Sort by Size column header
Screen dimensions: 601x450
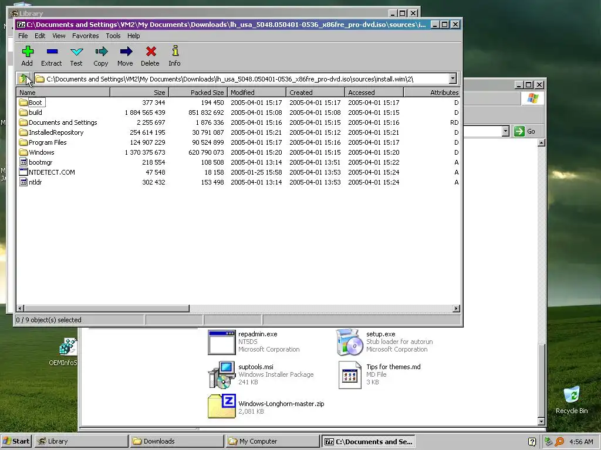point(140,92)
